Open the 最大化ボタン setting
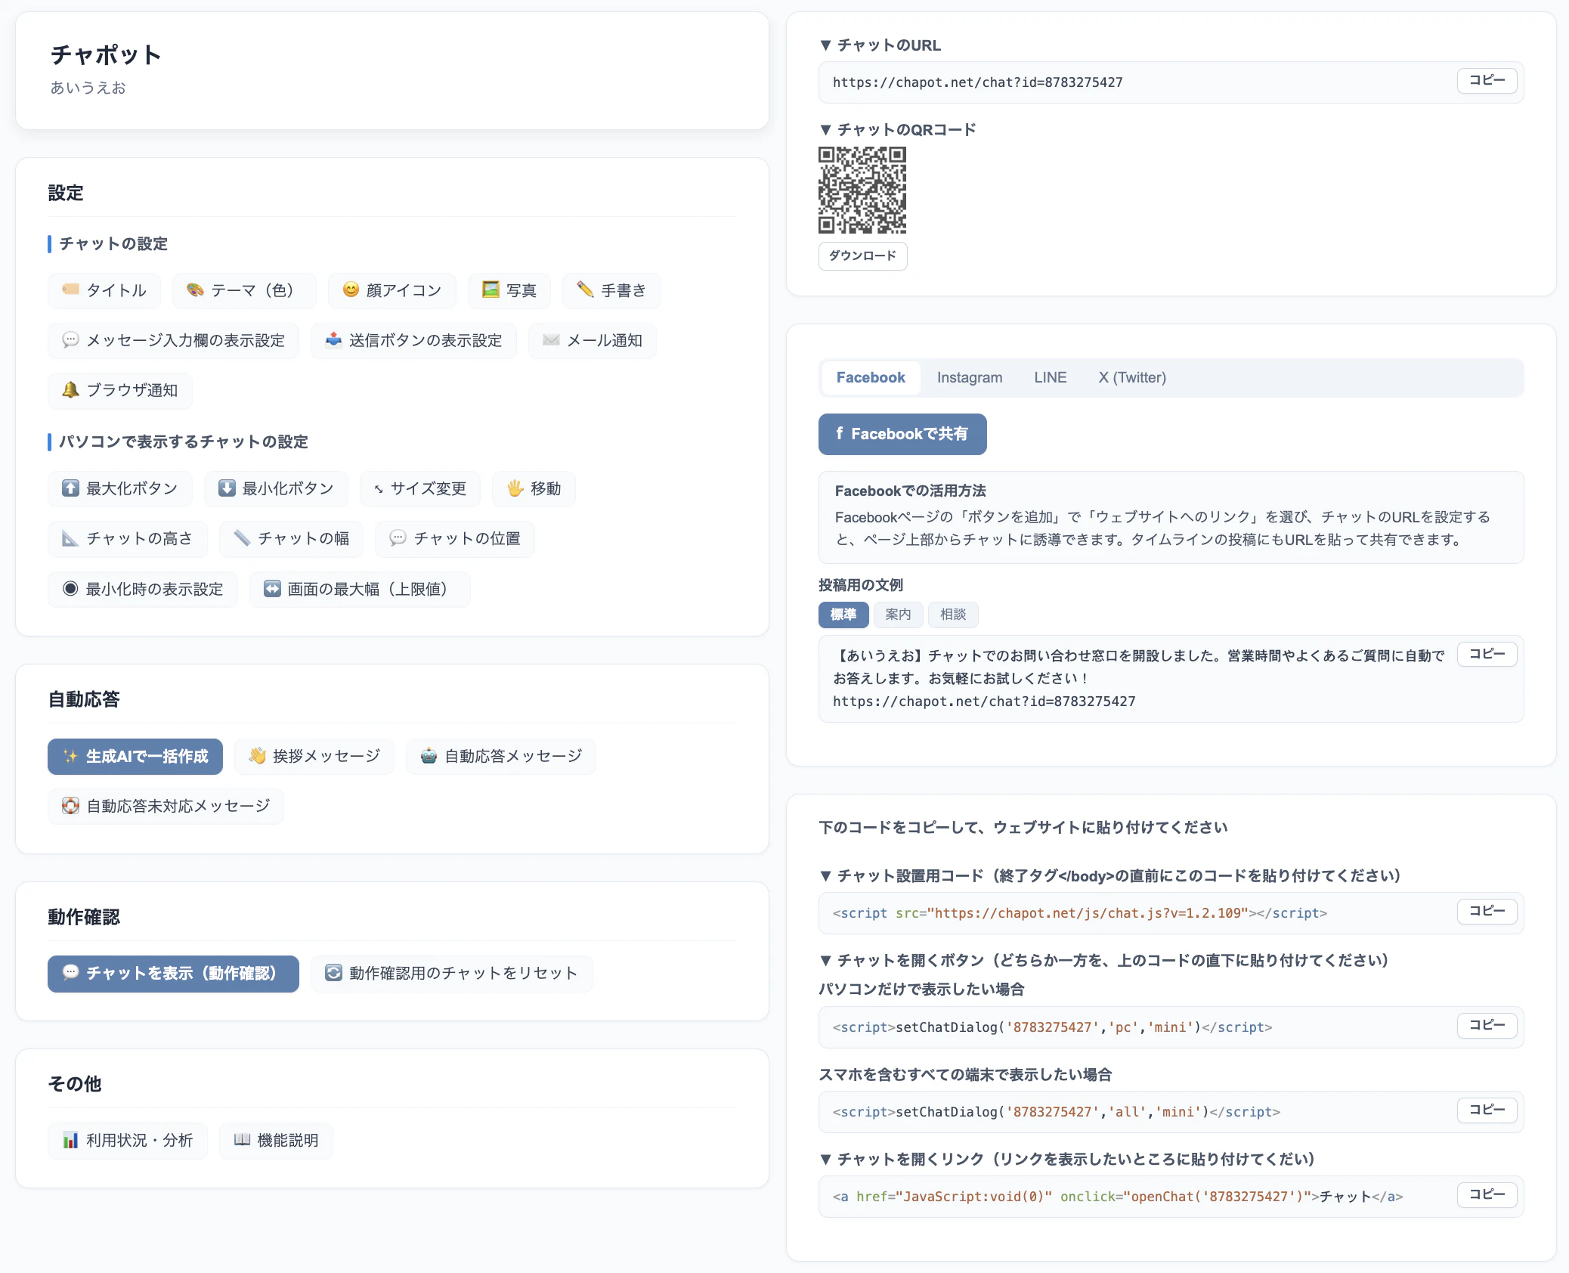1569x1273 pixels. pyautogui.click(x=120, y=488)
